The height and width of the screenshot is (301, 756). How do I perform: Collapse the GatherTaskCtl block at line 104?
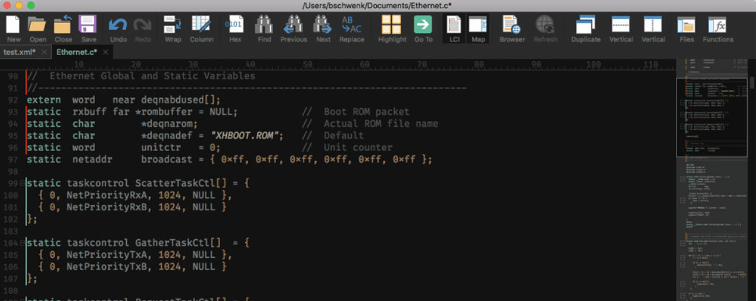22,242
